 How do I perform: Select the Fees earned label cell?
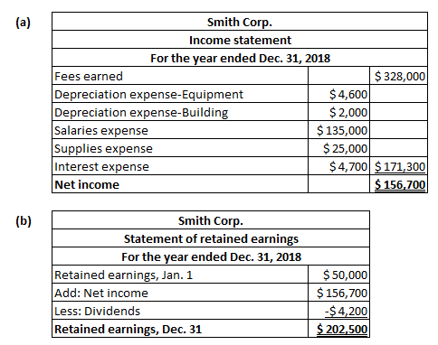pyautogui.click(x=180, y=76)
